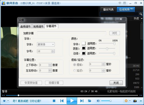Close the settings dialog with X

(x=121, y=19)
